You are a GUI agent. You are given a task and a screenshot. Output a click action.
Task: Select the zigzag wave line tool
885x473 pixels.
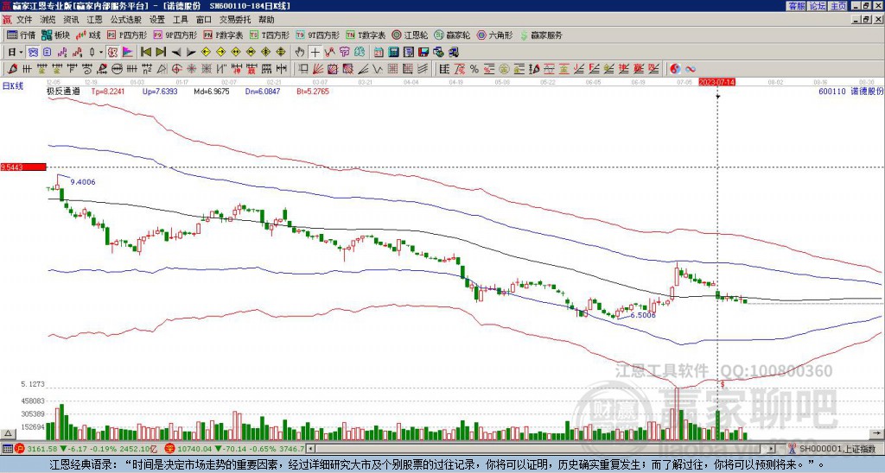pos(377,69)
